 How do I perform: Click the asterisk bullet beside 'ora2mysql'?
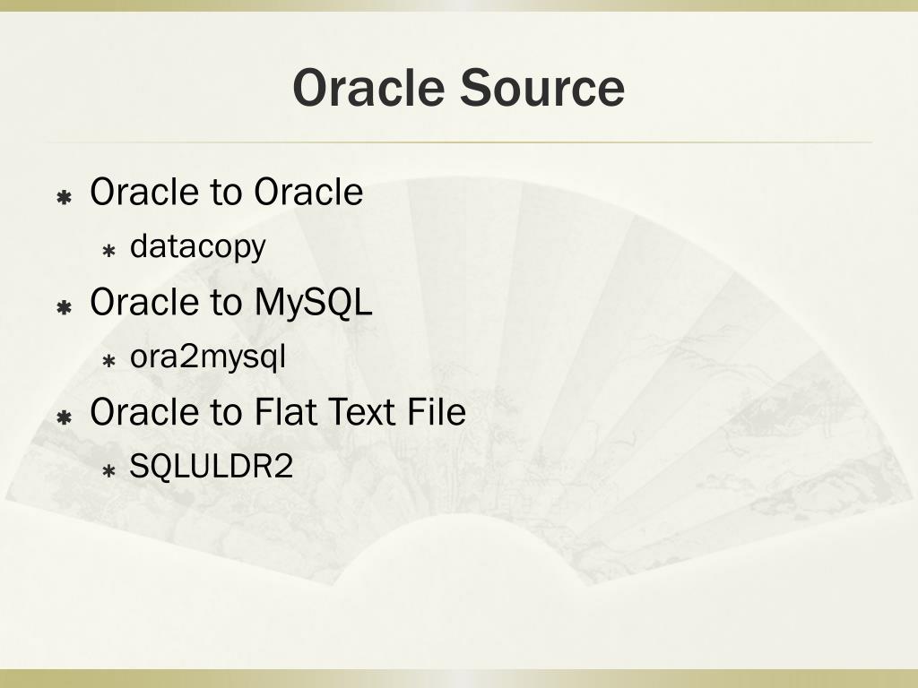[x=108, y=362]
